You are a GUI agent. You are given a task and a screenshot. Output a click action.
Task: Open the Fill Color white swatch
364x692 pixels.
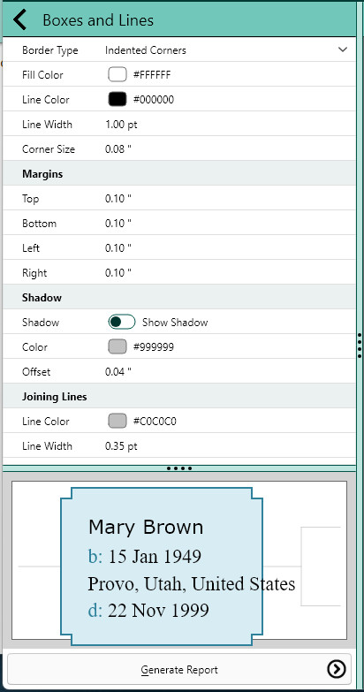tap(118, 75)
